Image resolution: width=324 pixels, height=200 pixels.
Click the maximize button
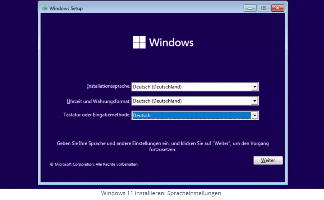(264, 8)
